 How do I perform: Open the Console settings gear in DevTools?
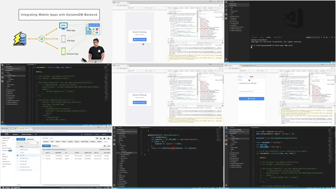pyautogui.click(x=223, y=43)
